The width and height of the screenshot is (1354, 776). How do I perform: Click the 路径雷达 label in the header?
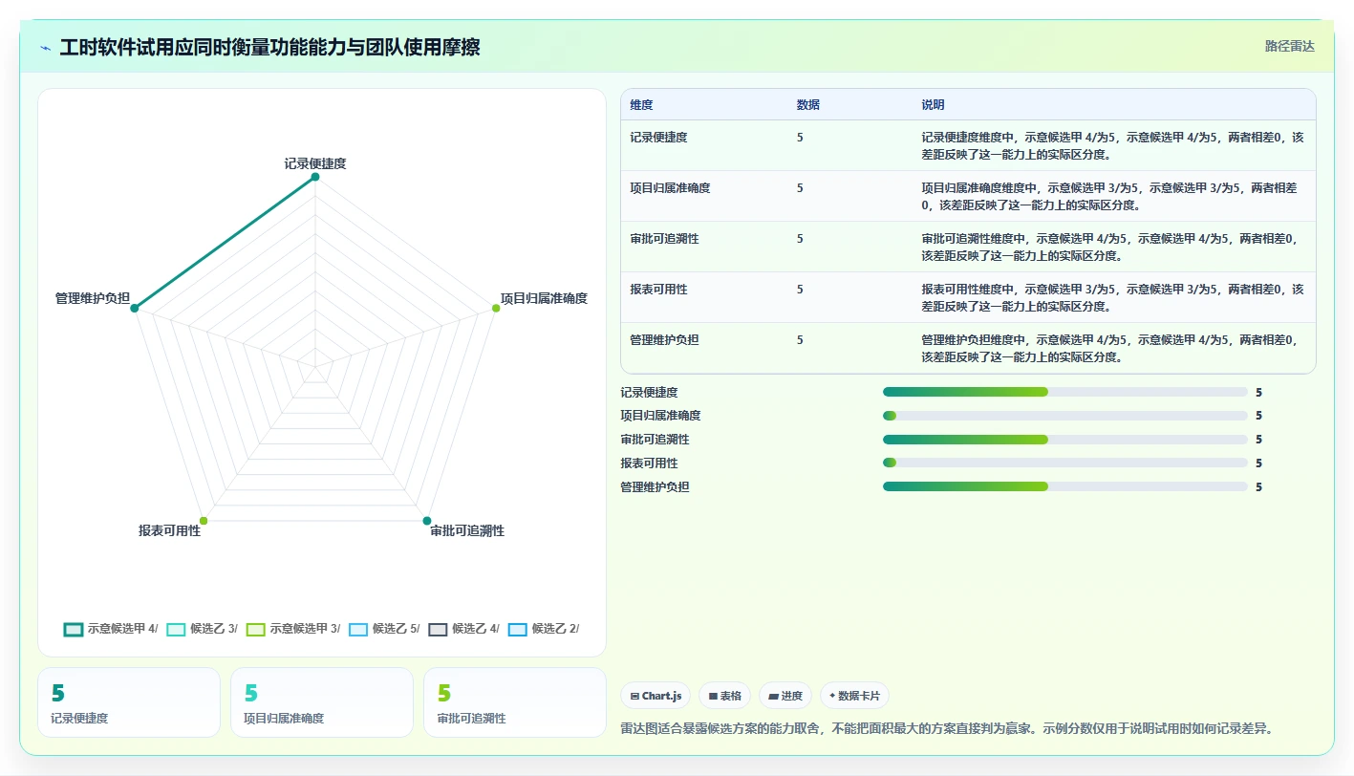point(1289,46)
